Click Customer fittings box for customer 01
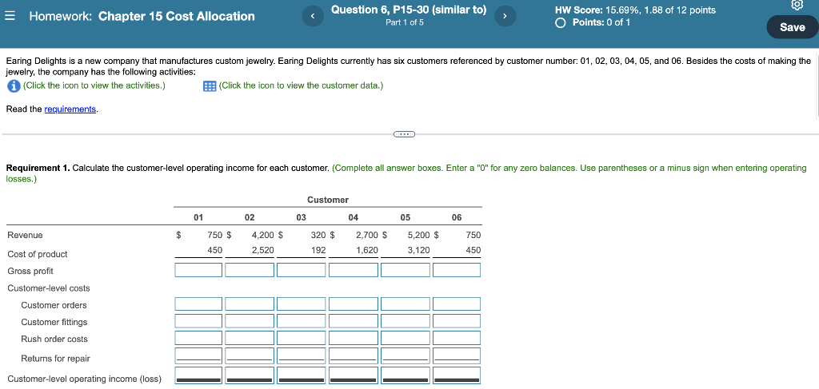819x389 pixels. tap(198, 321)
